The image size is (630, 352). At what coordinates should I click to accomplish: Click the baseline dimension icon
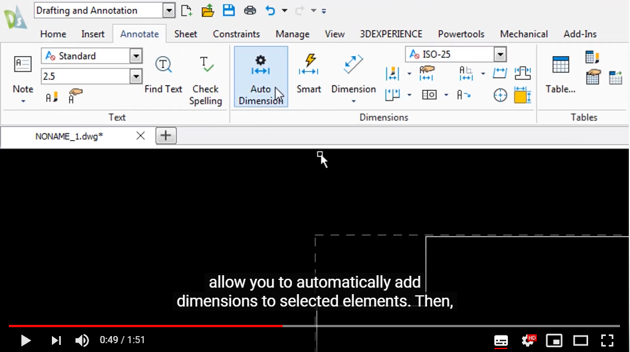392,95
